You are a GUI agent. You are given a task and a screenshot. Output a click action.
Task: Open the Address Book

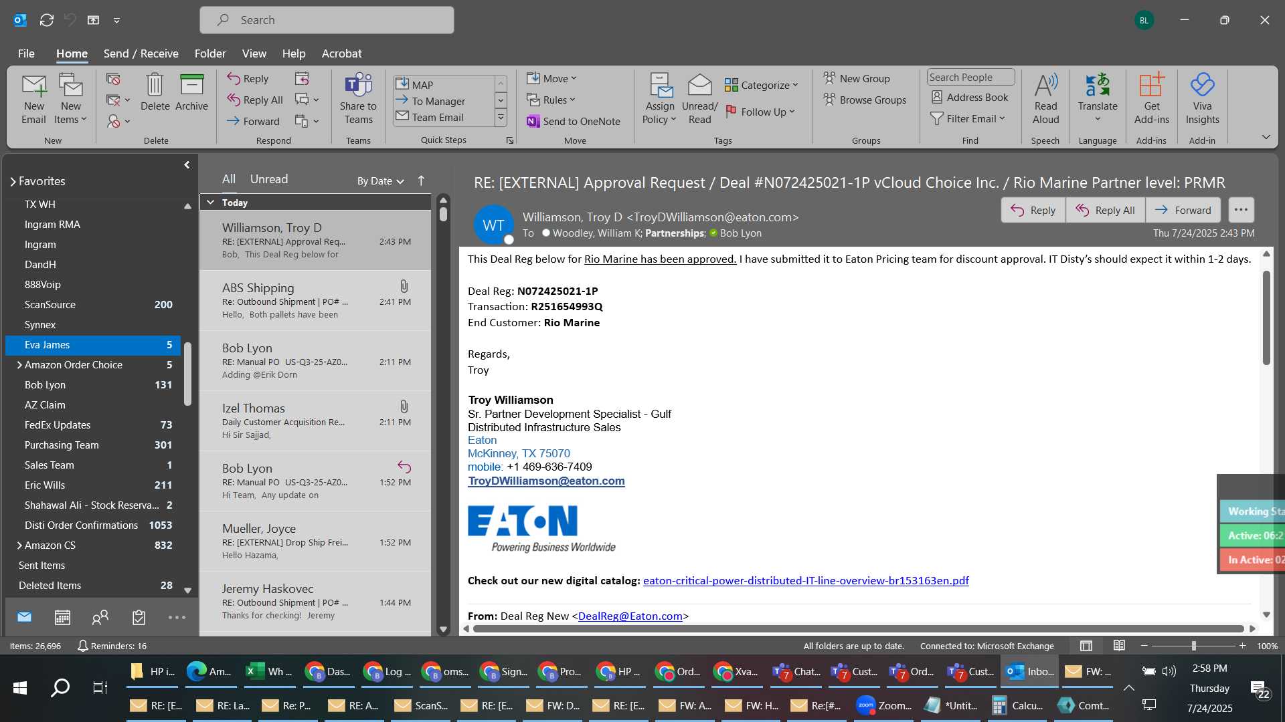tap(970, 97)
